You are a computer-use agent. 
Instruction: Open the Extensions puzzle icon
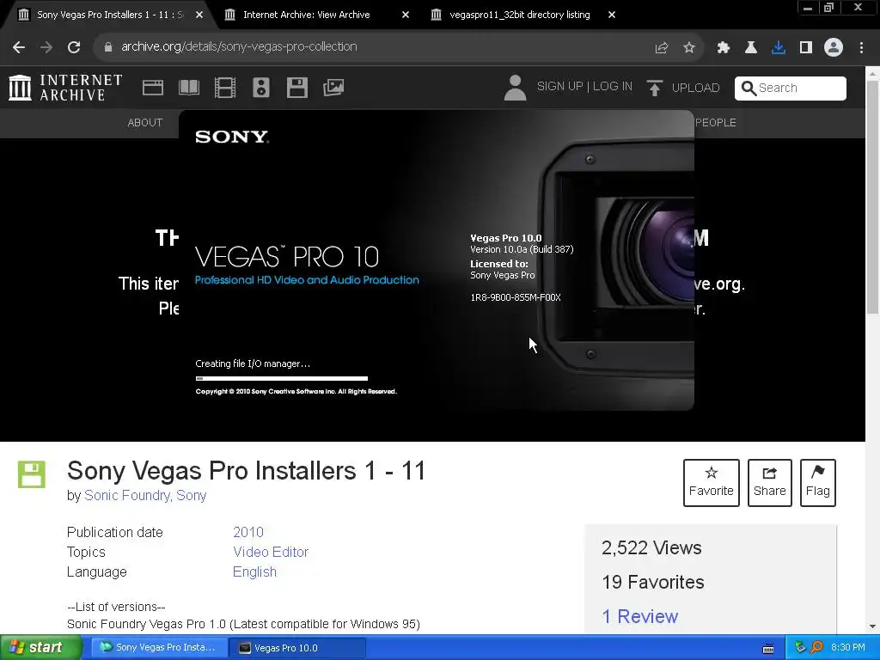[724, 48]
